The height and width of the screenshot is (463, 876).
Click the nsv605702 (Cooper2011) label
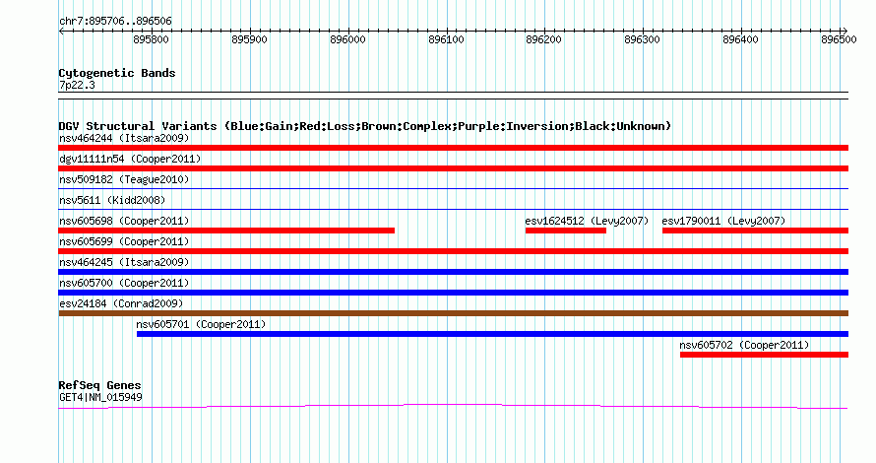pos(744,345)
